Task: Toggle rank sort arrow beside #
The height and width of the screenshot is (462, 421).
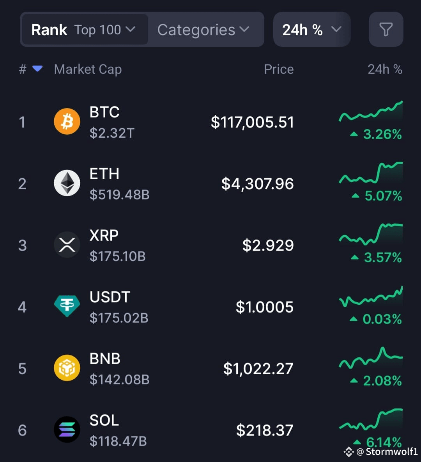Action: pyautogui.click(x=37, y=69)
